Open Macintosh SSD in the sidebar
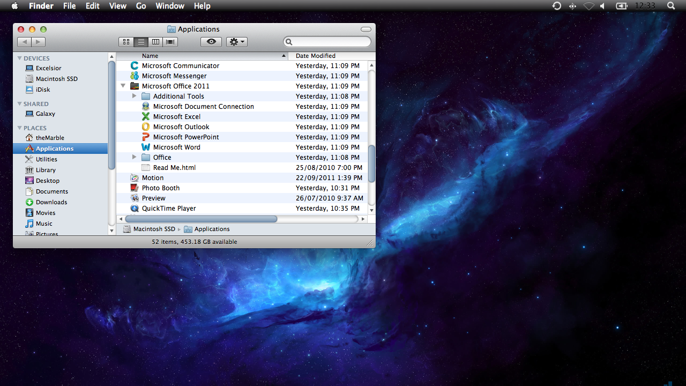This screenshot has width=686, height=386. coord(57,79)
